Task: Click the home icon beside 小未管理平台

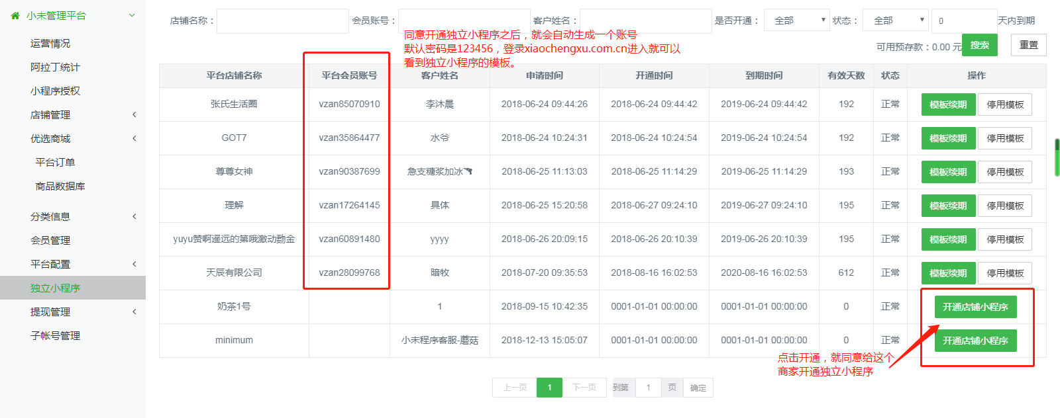Action: [x=15, y=15]
